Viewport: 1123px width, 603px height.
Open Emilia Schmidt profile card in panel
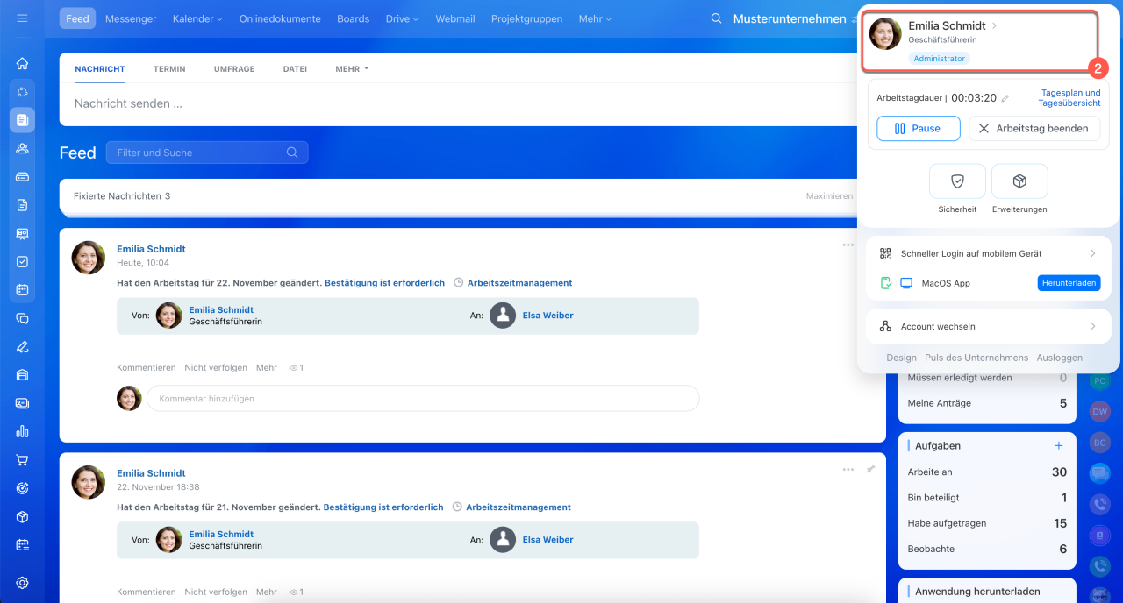981,41
